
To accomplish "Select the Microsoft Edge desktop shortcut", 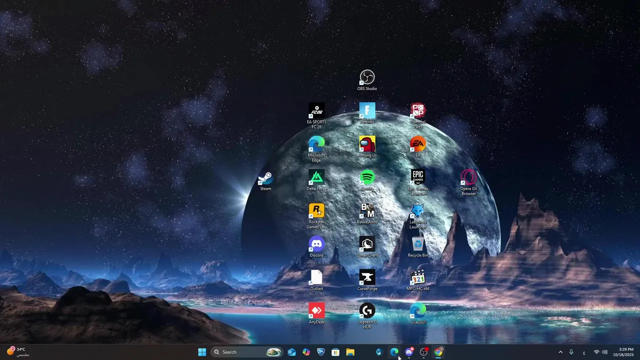I will pyautogui.click(x=316, y=149).
